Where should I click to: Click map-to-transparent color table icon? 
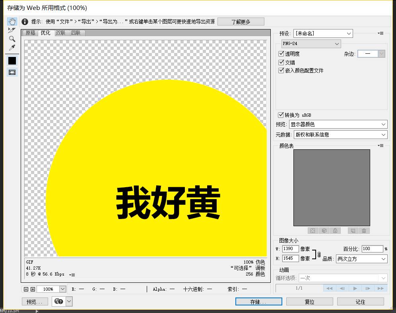click(x=313, y=231)
